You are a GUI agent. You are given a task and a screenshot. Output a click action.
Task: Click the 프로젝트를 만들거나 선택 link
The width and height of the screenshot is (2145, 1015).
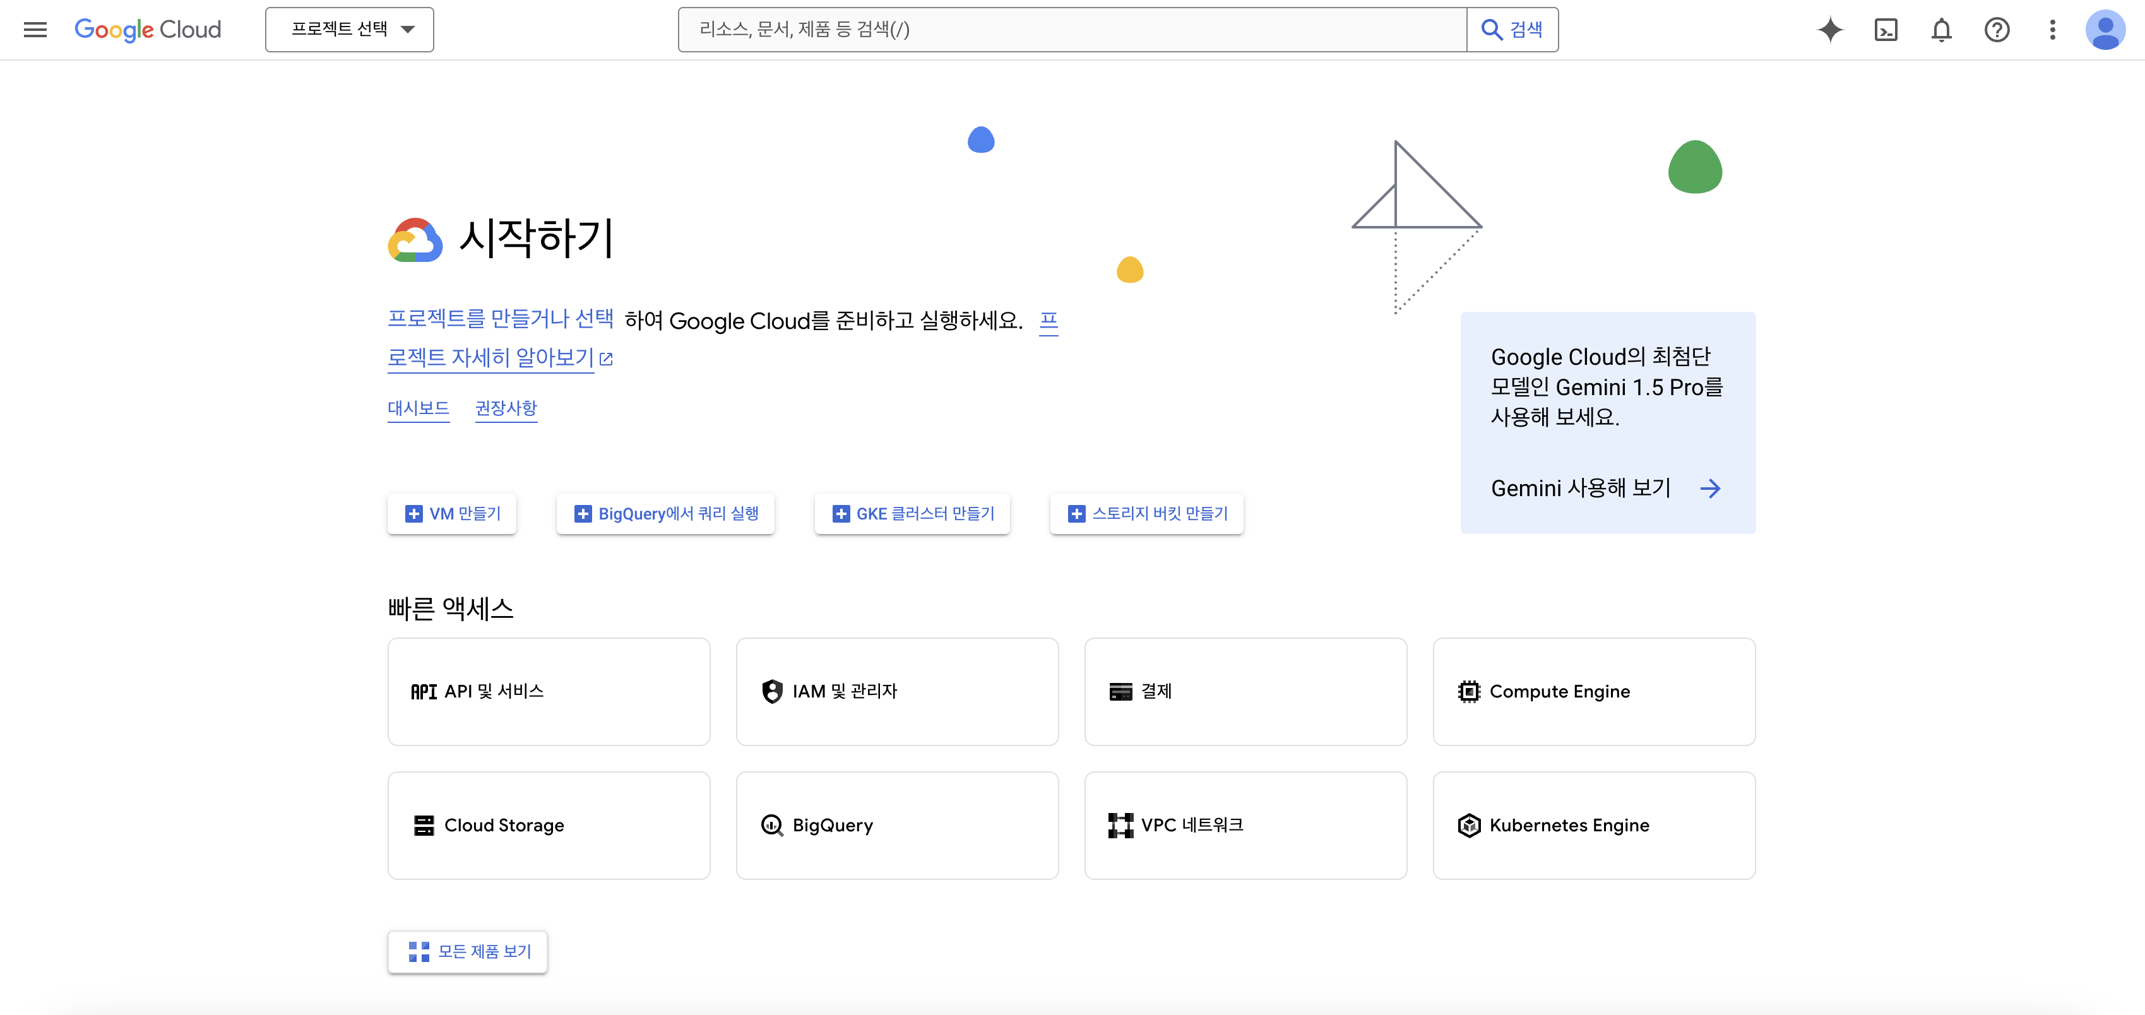501,319
